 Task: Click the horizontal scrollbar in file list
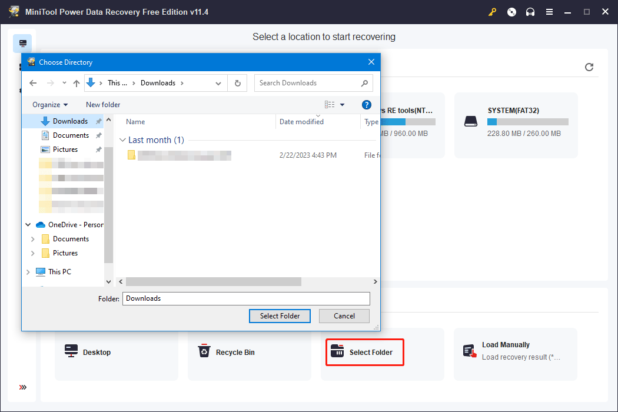click(x=214, y=281)
